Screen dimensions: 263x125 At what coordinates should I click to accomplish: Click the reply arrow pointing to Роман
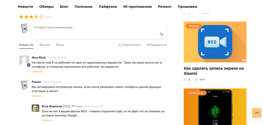(x=73, y=106)
